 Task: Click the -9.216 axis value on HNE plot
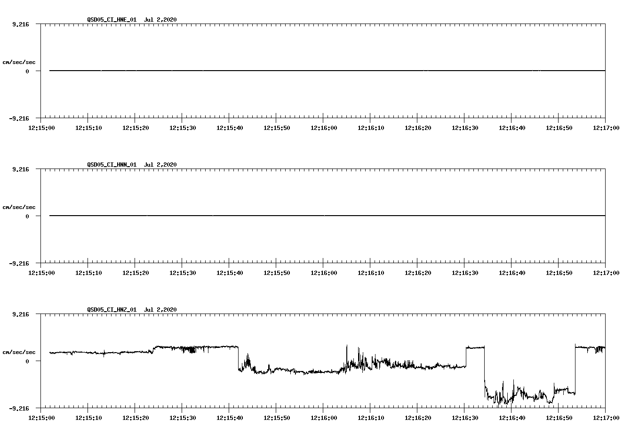(x=19, y=118)
